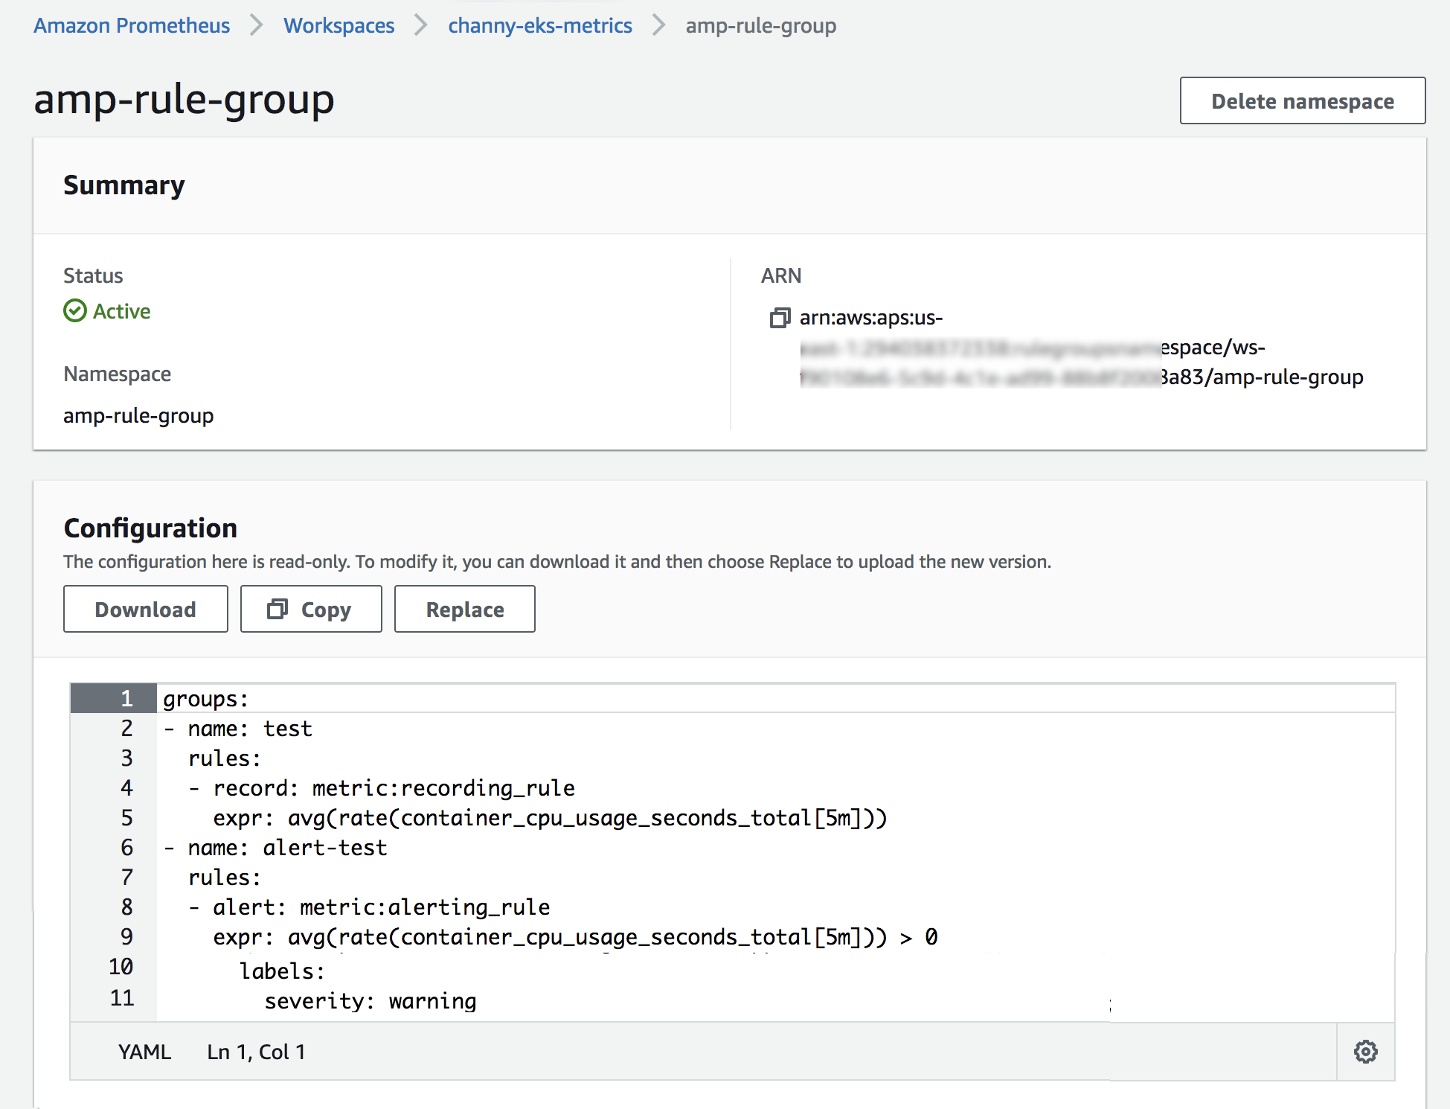Copy the configuration with Copy button
The width and height of the screenshot is (1450, 1109).
[x=311, y=609]
